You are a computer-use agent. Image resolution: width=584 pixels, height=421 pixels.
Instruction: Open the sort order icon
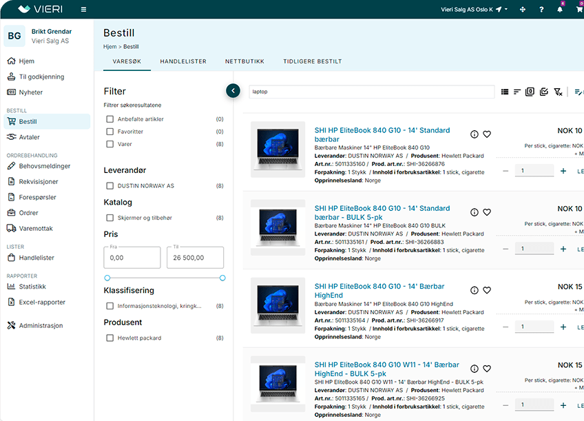517,92
